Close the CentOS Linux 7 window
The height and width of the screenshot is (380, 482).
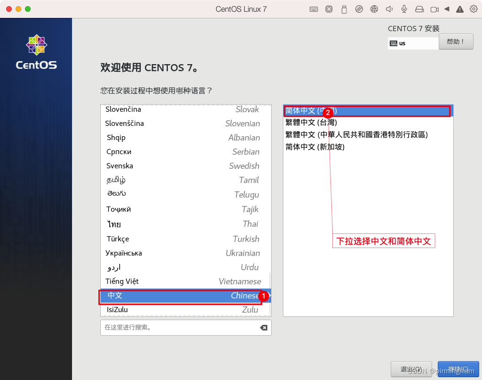[x=9, y=9]
